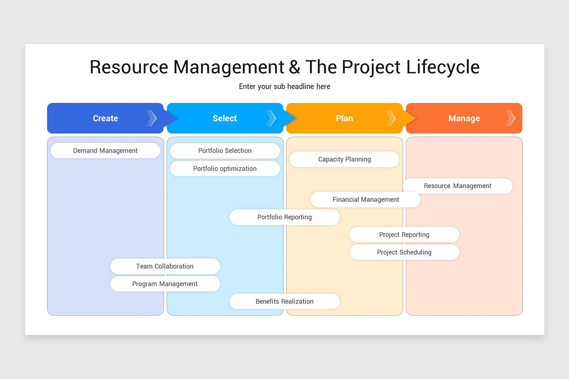
Task: Click the Financial Management label
Action: click(366, 199)
